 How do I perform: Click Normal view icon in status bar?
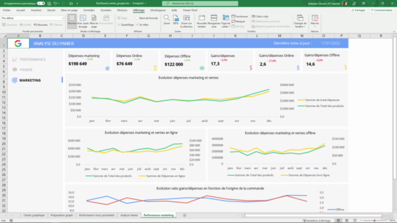point(338,221)
